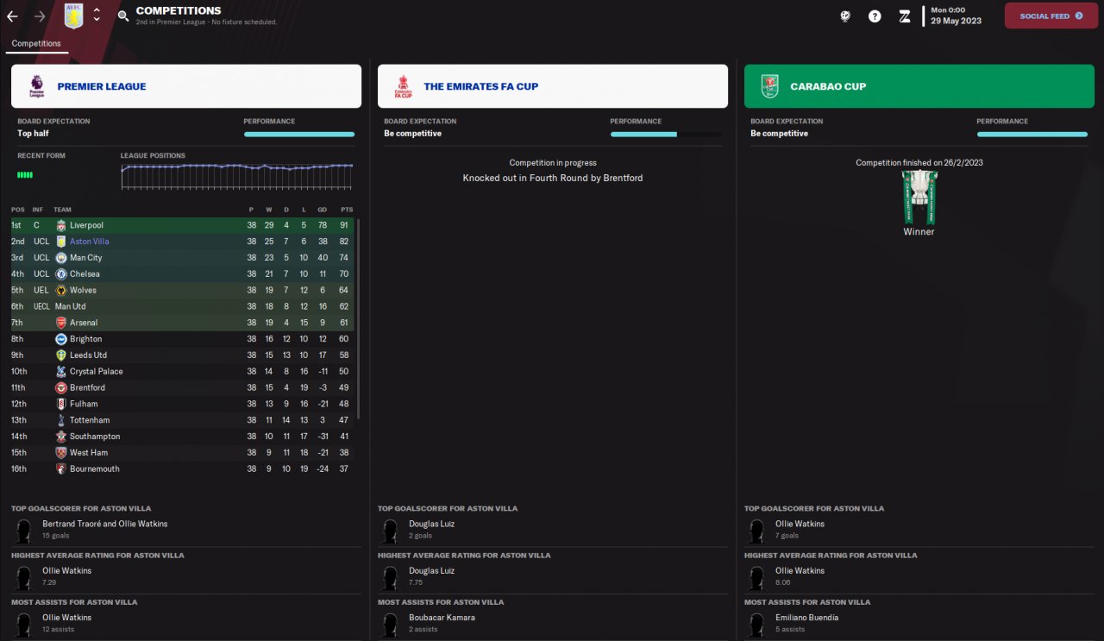Click the up chevron beside the club badge
The image size is (1104, 641).
click(x=97, y=10)
